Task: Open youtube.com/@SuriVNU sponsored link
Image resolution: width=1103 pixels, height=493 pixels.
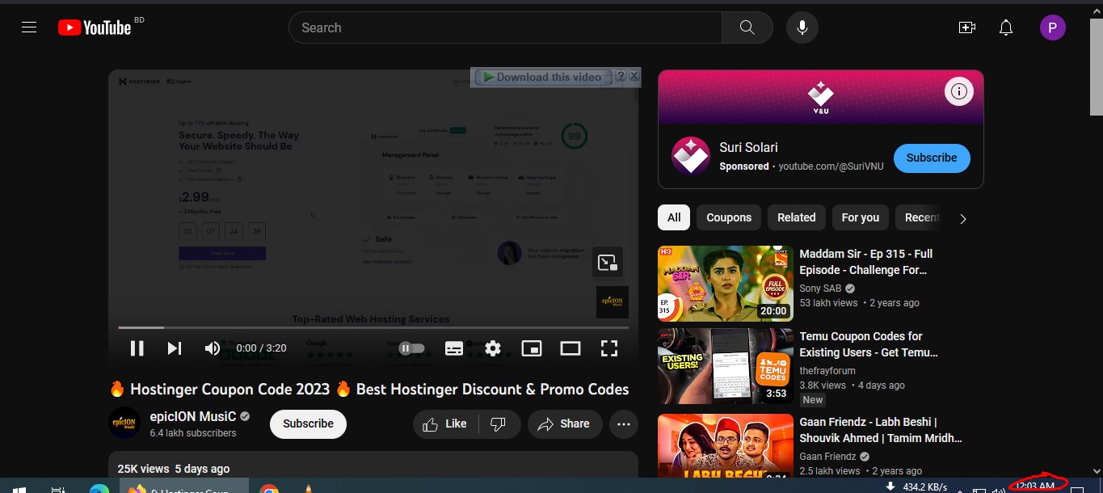Action: point(832,166)
